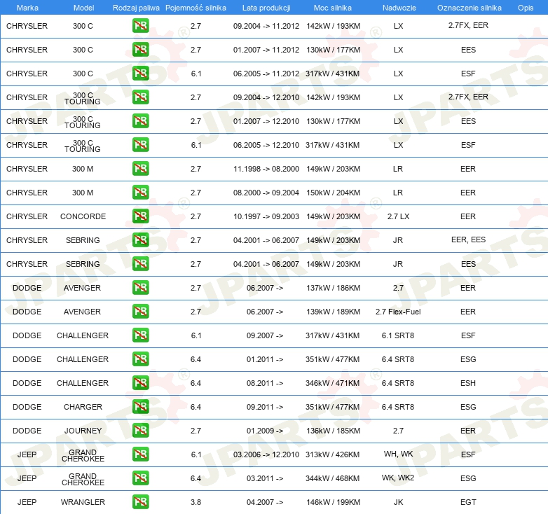Click the fuel icon for 300 C dated 06.2005 -> 11.2012

coord(140,73)
